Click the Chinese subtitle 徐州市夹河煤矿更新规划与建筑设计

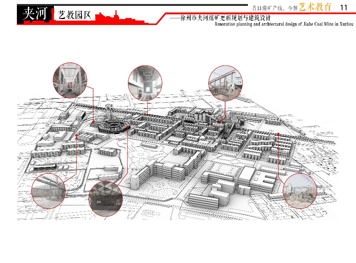pyautogui.click(x=225, y=18)
